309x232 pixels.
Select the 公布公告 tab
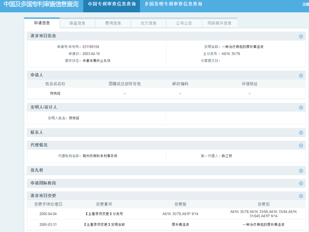tap(184, 23)
